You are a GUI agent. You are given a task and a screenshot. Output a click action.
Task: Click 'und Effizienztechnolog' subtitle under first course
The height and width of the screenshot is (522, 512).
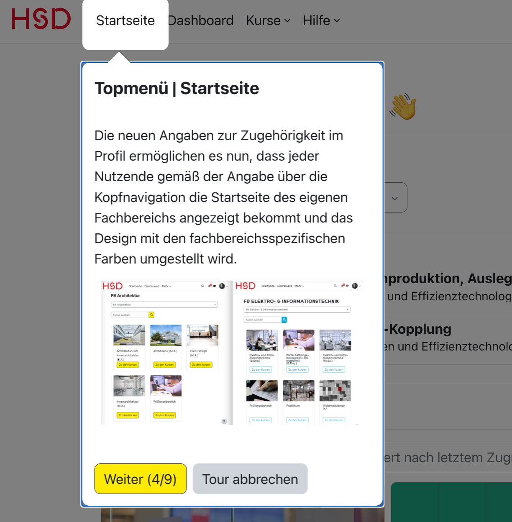coord(449,297)
